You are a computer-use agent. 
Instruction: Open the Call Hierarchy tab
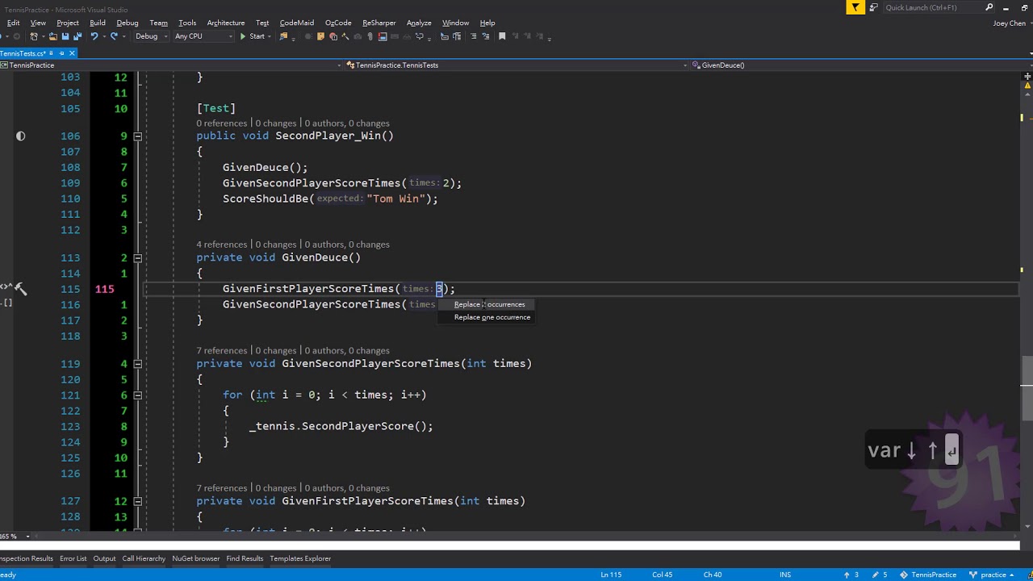tap(144, 558)
